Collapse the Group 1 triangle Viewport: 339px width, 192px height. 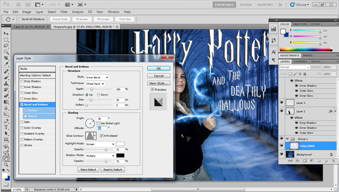point(287,139)
